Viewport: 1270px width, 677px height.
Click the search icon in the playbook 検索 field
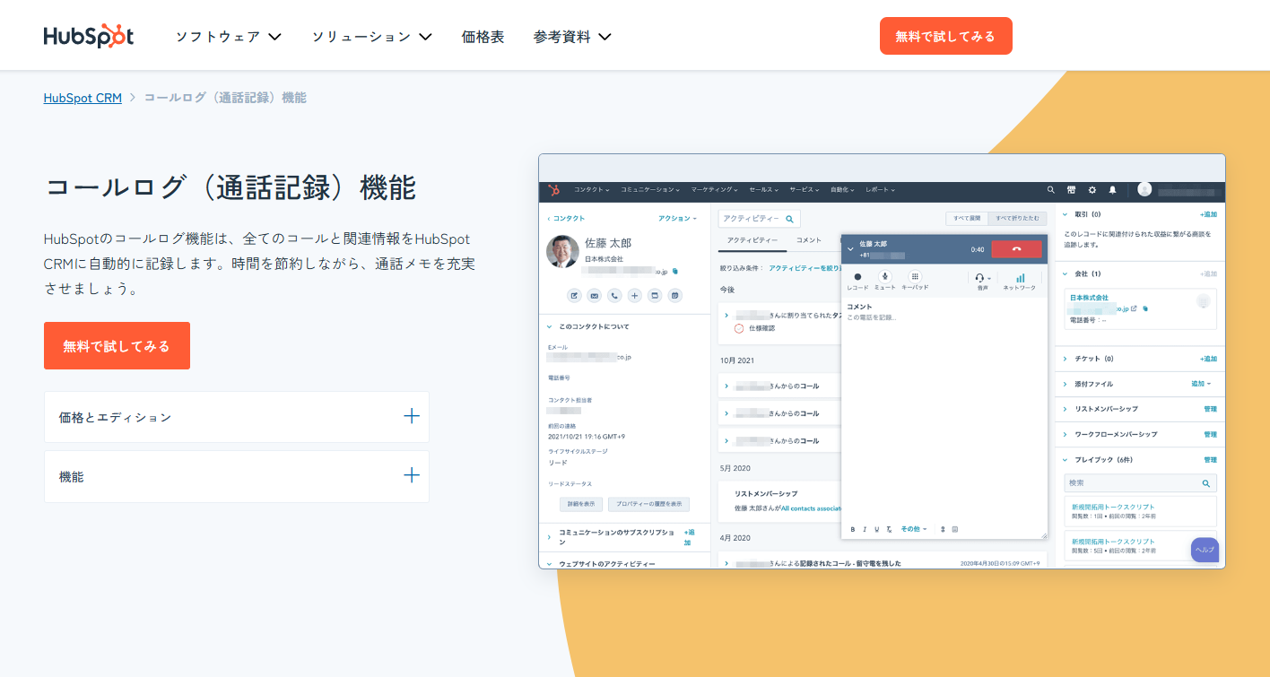click(1206, 483)
